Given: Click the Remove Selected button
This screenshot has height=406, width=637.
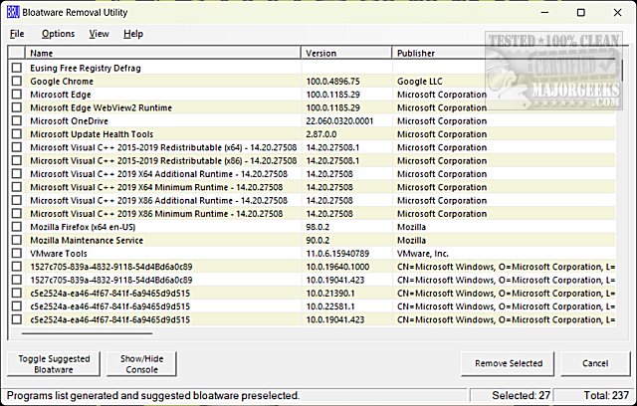Looking at the screenshot, I should coord(509,364).
